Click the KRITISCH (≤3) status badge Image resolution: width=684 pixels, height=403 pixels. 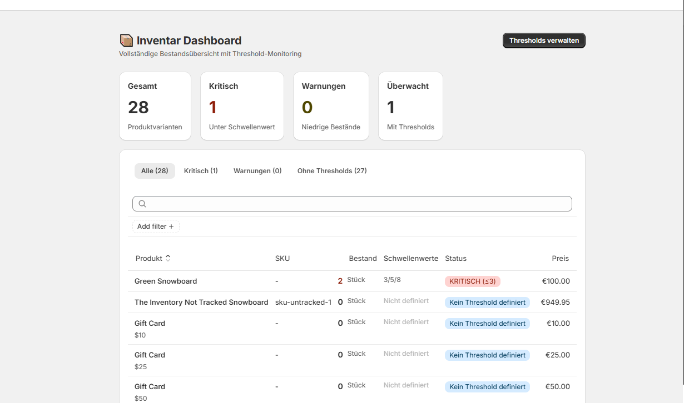472,281
